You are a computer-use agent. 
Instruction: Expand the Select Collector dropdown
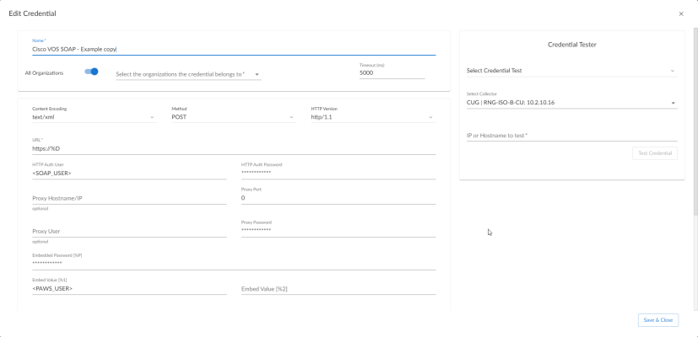pyautogui.click(x=571, y=103)
